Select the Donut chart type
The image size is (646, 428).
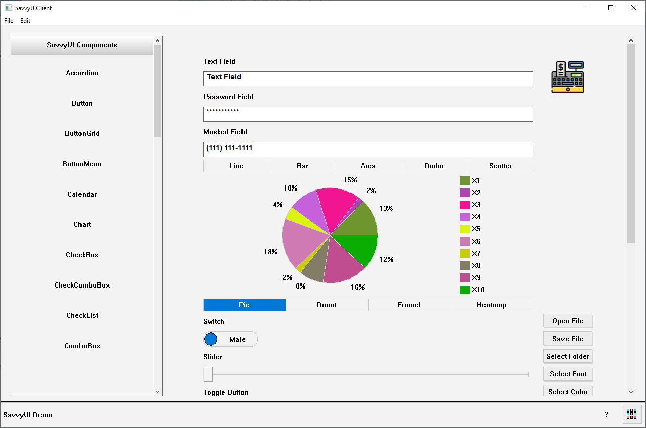click(x=327, y=305)
